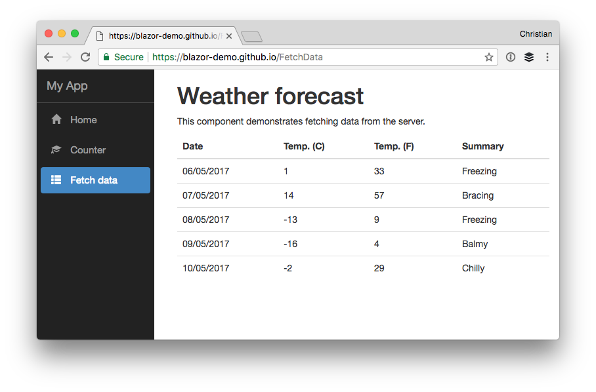The height and width of the screenshot is (392, 596).
Task: Click the layers extension icon
Action: click(529, 57)
